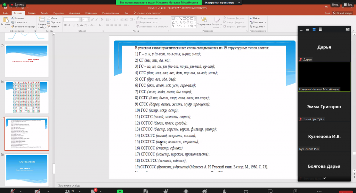
Task: Click the Сбросить (Reset) slide button
Action: (x=54, y=22)
